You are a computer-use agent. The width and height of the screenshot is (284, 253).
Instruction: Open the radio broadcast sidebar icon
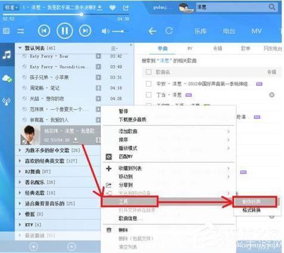tap(7, 101)
